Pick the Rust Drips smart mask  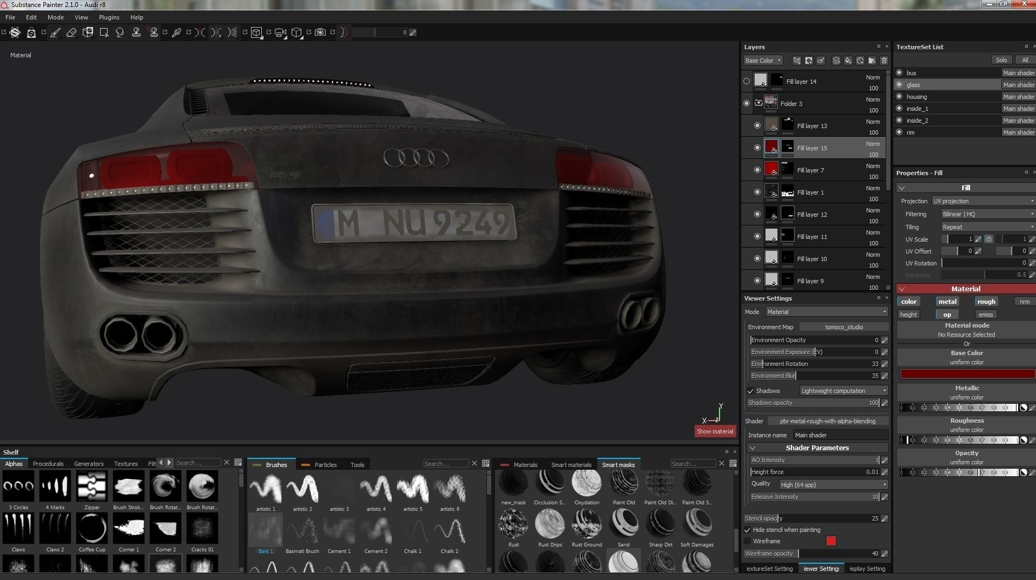[550, 523]
